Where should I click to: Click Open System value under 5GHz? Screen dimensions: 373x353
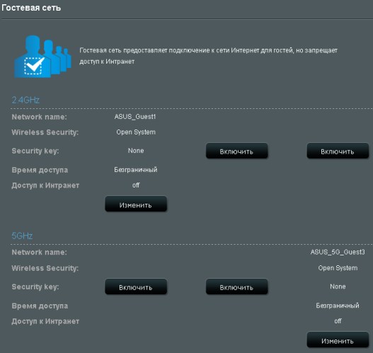pyautogui.click(x=338, y=268)
